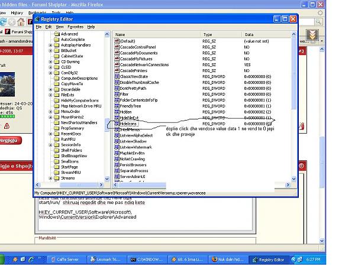Switch to Lexmark taskbar button
This screenshot has width=355, height=266.
click(106, 259)
